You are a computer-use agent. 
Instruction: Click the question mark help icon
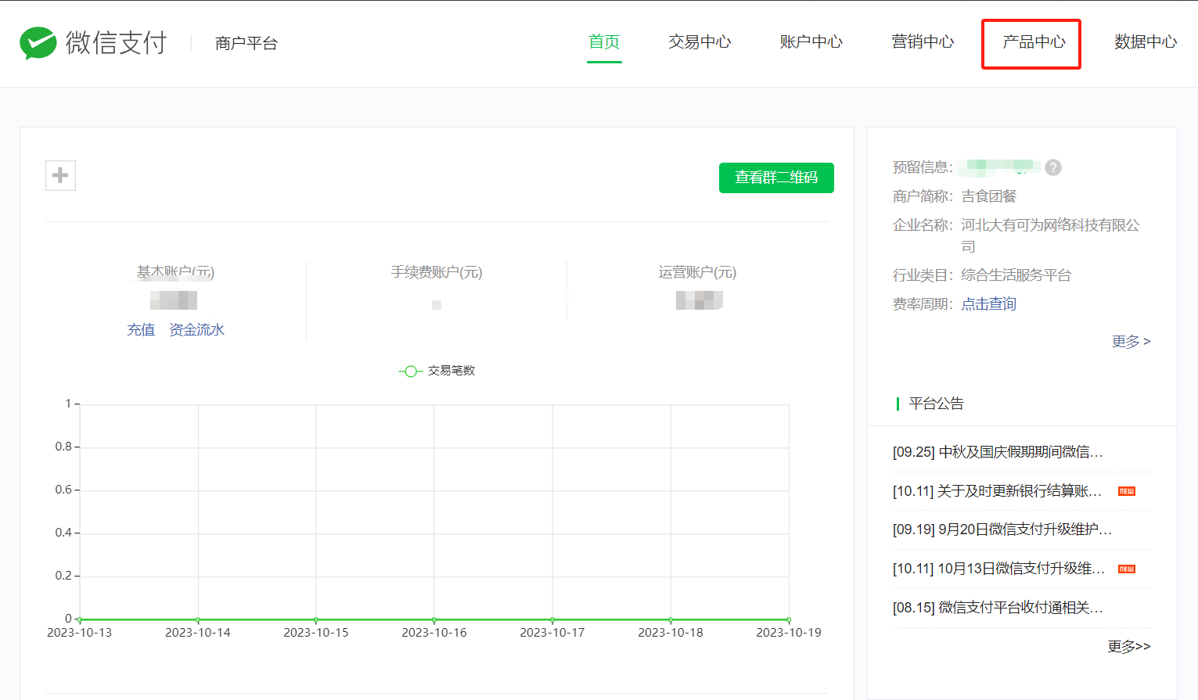(x=1053, y=167)
